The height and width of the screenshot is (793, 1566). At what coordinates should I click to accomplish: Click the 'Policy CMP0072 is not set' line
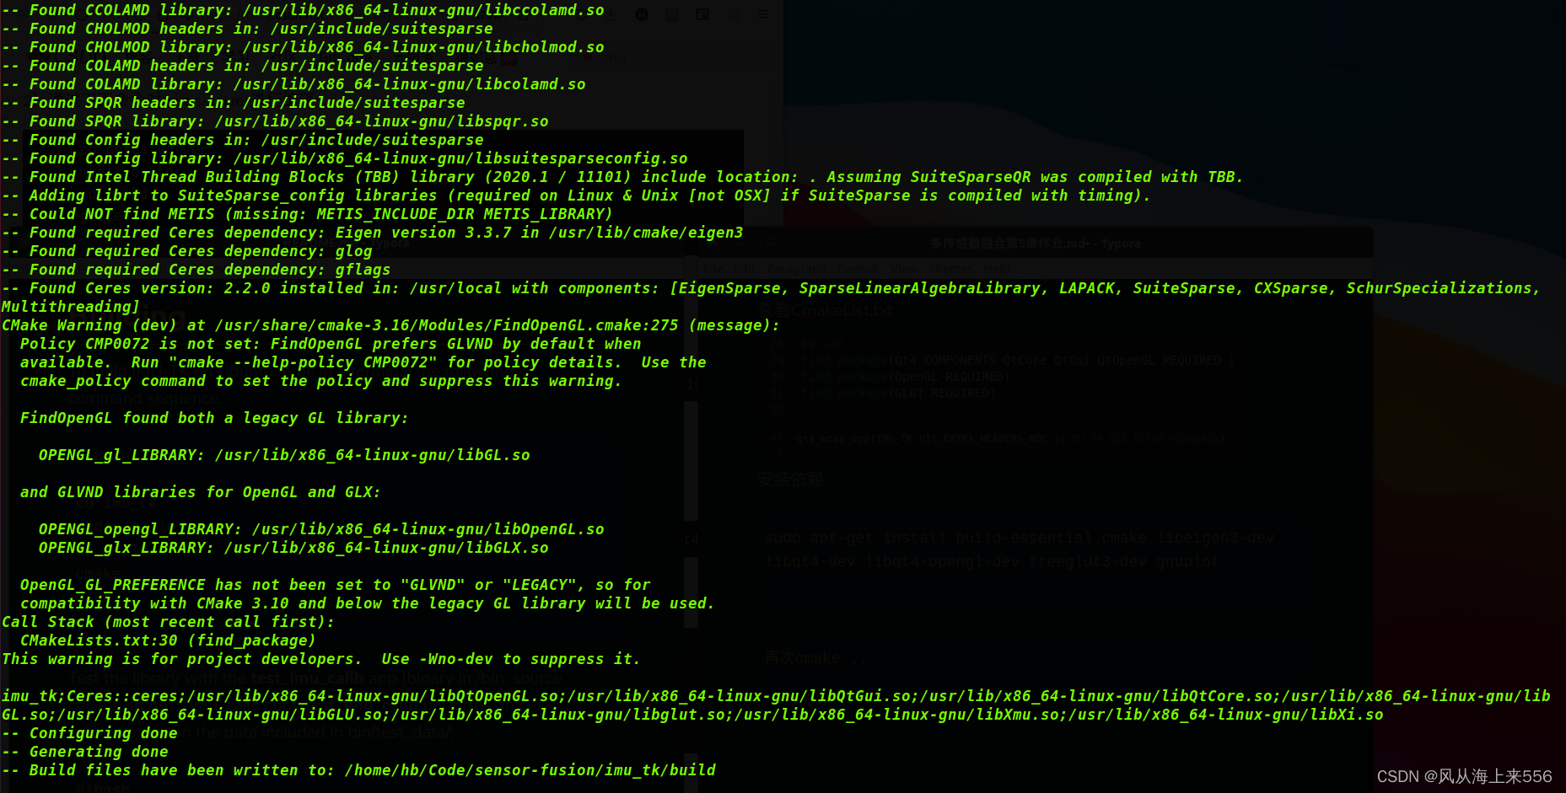[x=331, y=344]
